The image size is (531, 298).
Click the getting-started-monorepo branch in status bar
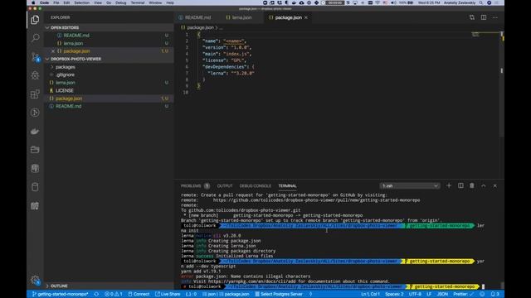click(x=61, y=294)
